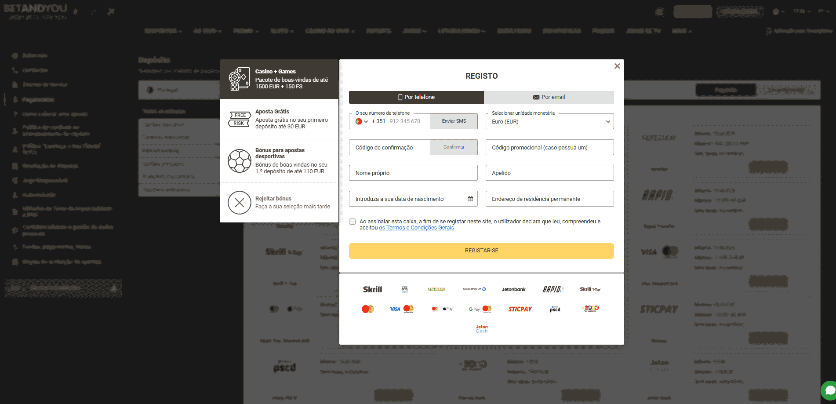This screenshot has width=836, height=404.
Task: Click the STICPAY payment logo
Action: pos(520,309)
